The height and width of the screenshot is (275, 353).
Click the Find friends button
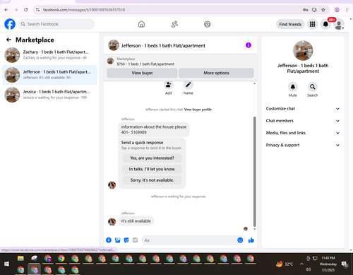click(290, 24)
